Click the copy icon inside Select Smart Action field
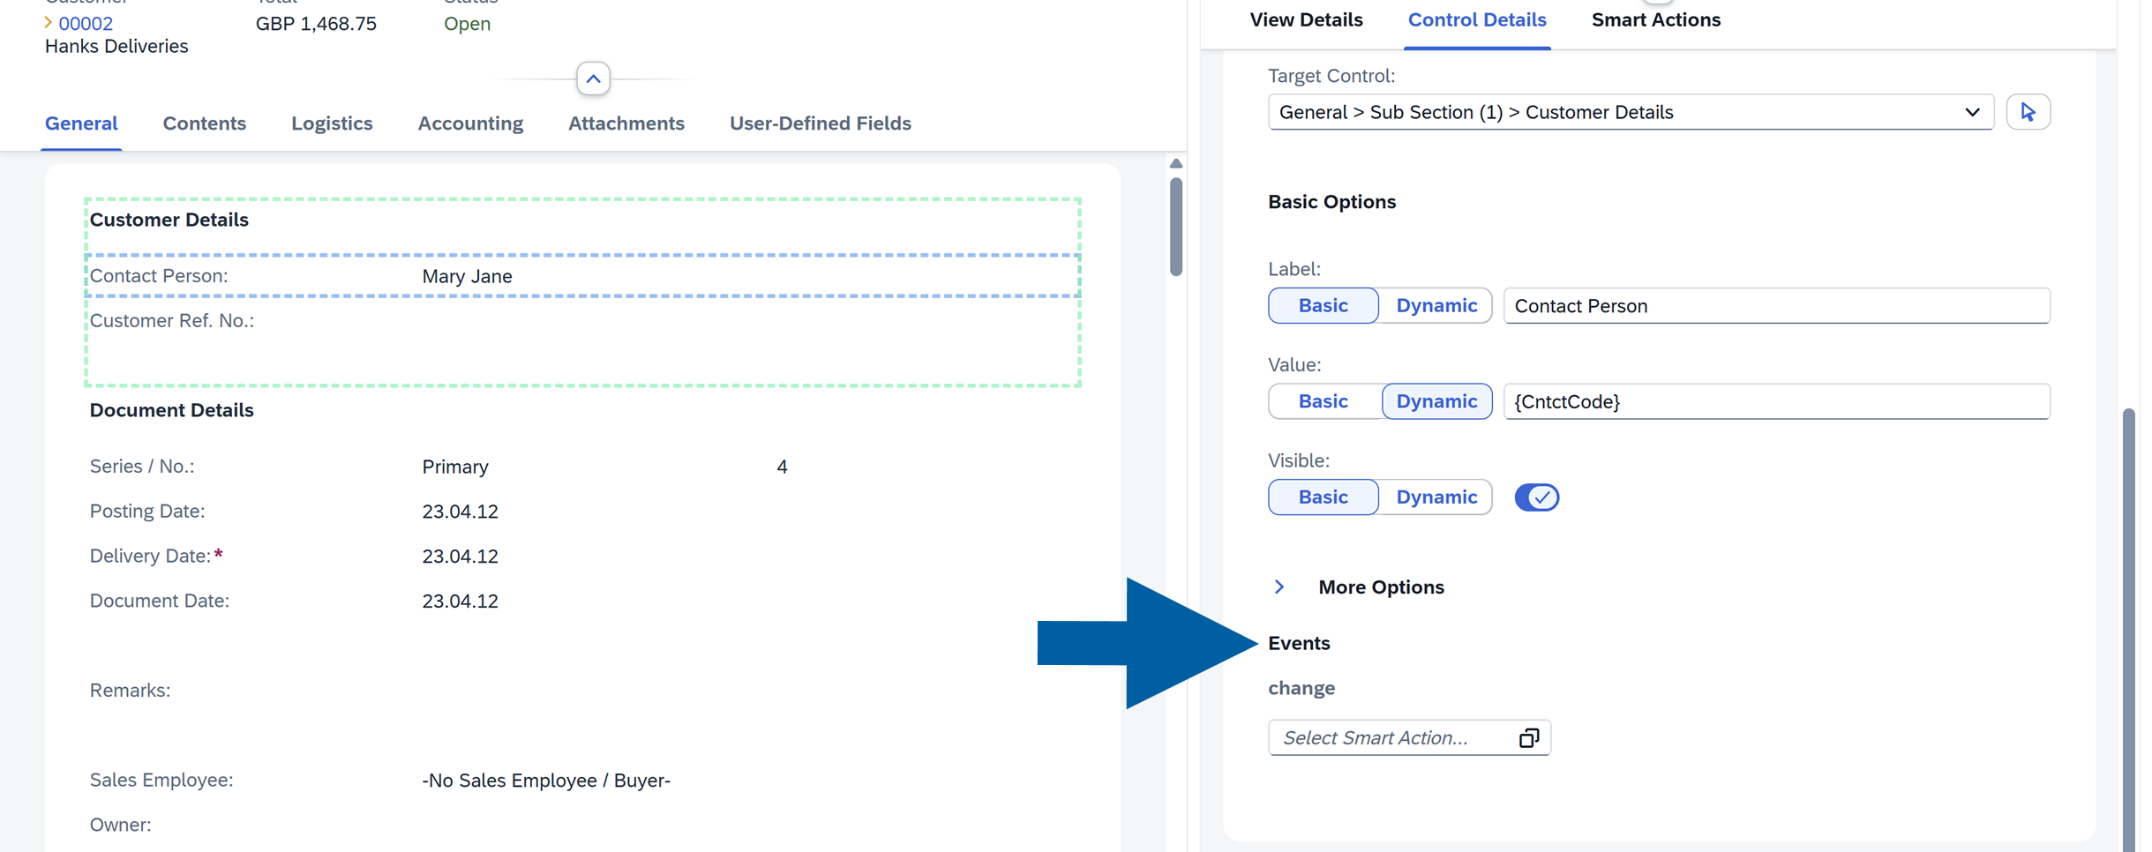The width and height of the screenshot is (2152, 852). tap(1528, 737)
